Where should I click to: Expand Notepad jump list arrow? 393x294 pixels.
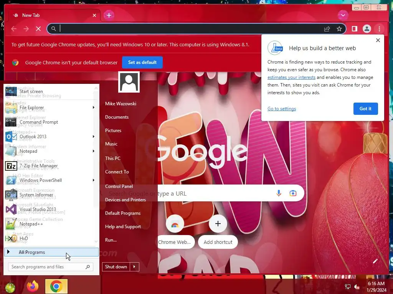pos(94,151)
